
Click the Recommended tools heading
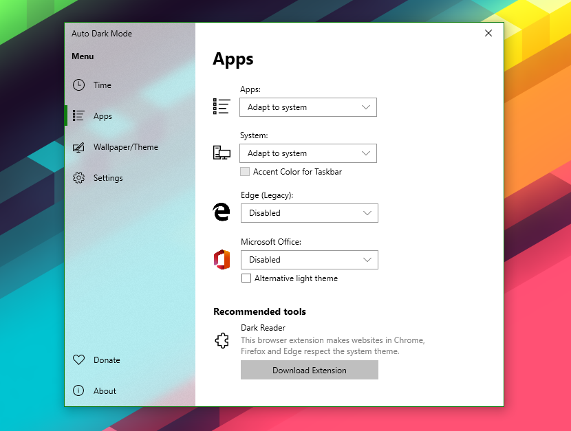tap(259, 311)
